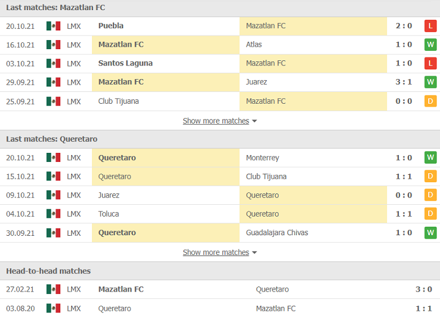Viewport: 440px width, 317px height.
Task: Click 'Last matches: Queretaro' header
Action: click(52, 139)
